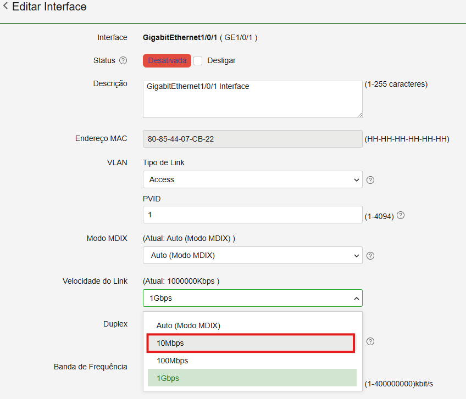Toggle the Desligar checkbox
This screenshot has width=466, height=399.
click(x=198, y=61)
